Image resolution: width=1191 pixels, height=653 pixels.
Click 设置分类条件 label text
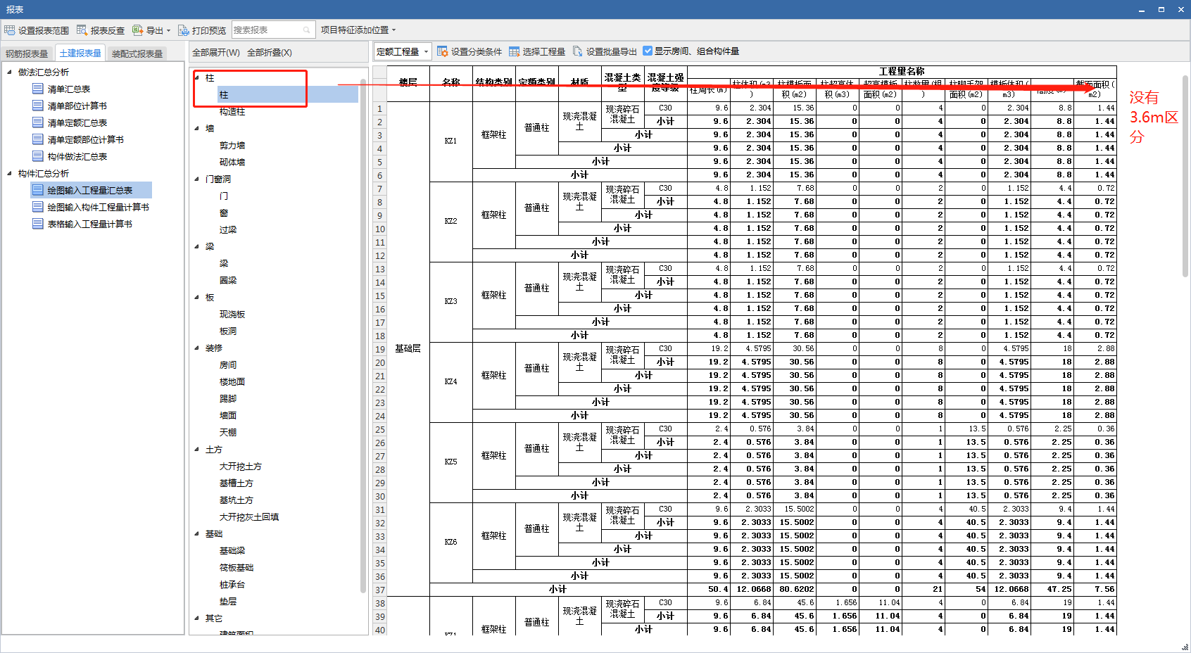(477, 51)
